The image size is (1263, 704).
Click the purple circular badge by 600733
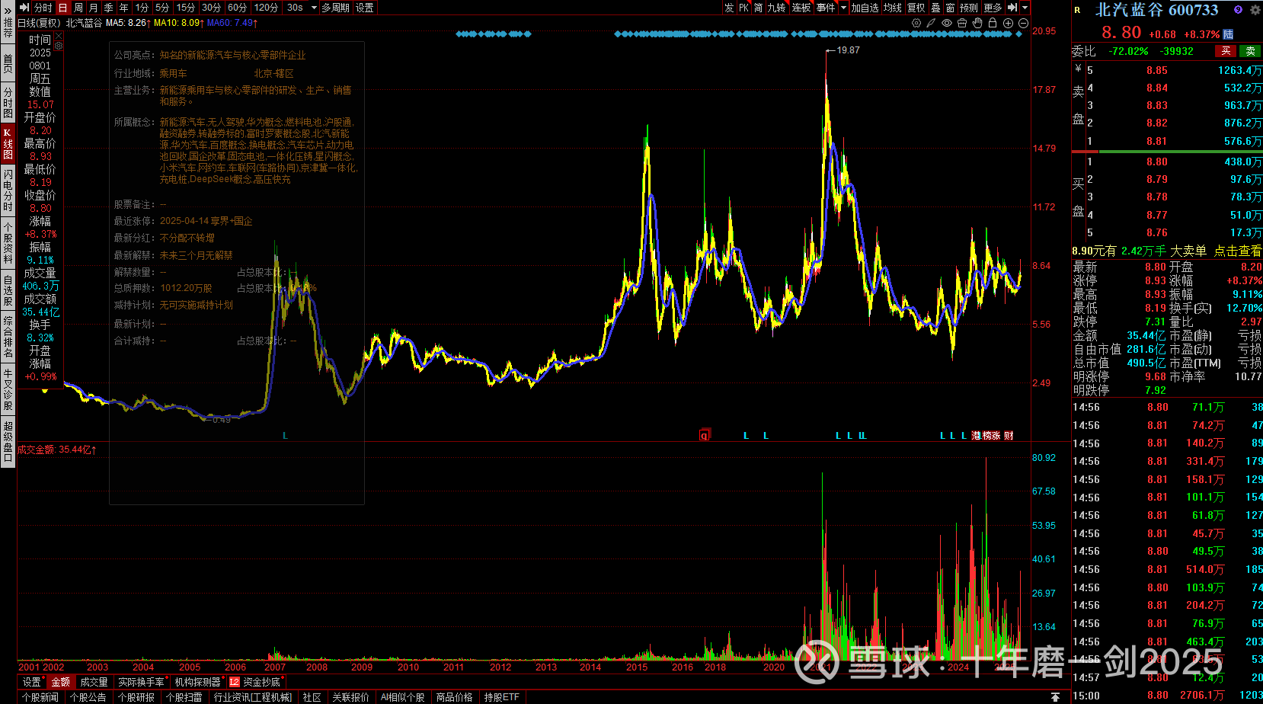point(1238,10)
